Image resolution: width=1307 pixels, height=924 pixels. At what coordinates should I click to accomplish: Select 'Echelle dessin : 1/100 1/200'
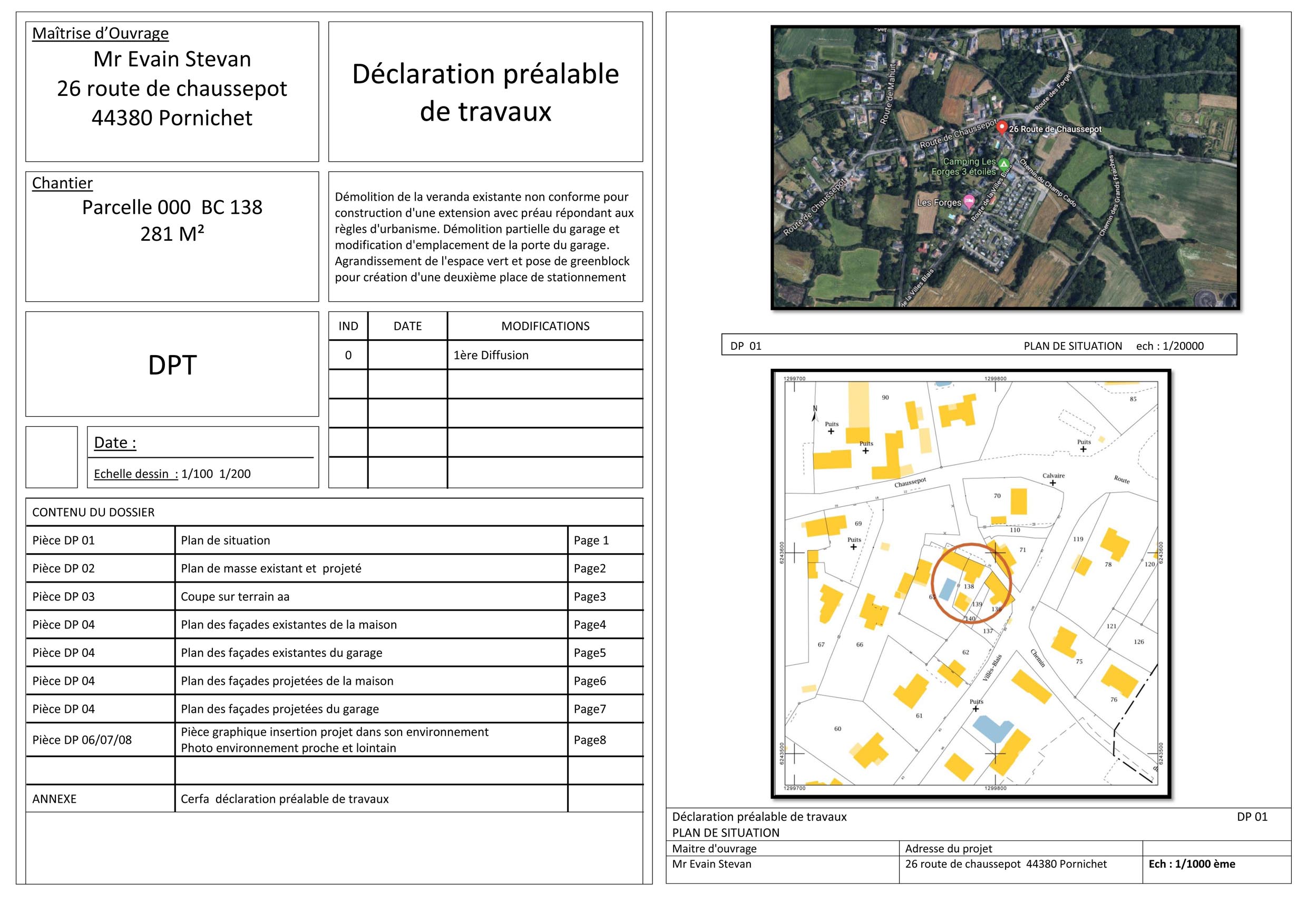pos(172,474)
